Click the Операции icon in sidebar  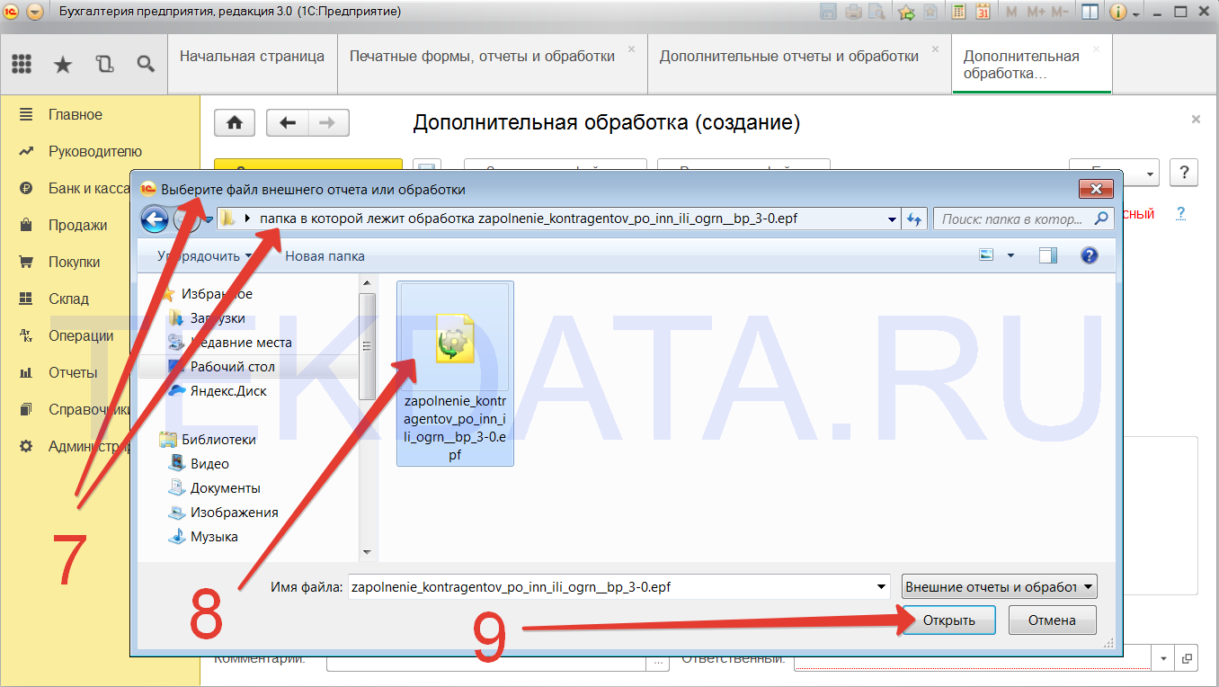point(26,335)
